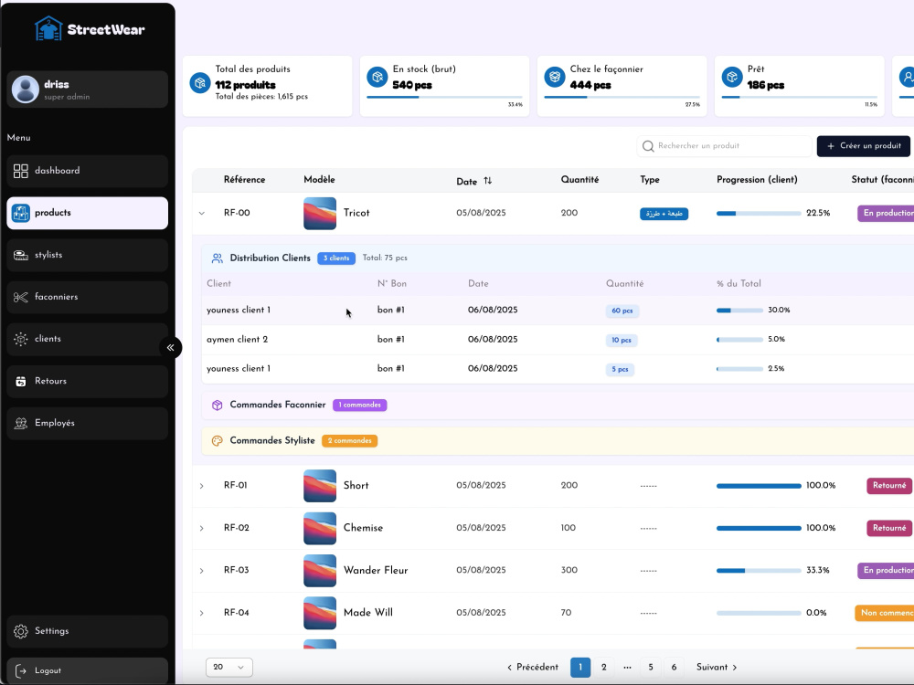This screenshot has height=685, width=914.
Task: Click the Commandes Faconnier box icon
Action: (x=218, y=405)
